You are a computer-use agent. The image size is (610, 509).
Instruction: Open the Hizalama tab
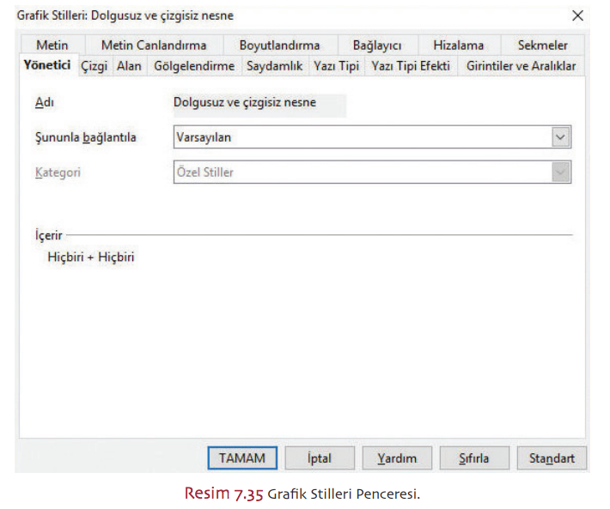coord(458,45)
